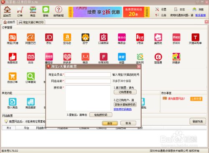Open the 商品搬家 truck icon
Image resolution: width=209 pixels, height=153 pixels.
[31, 103]
